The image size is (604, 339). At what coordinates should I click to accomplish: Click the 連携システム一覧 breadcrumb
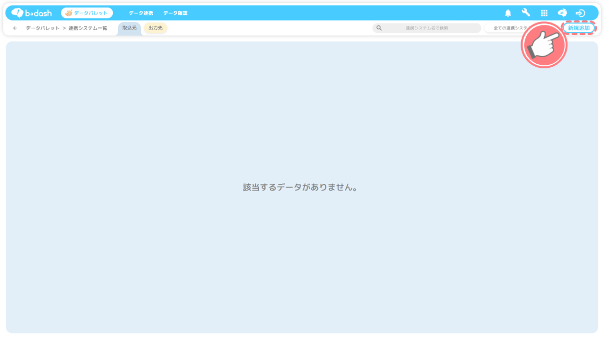[x=88, y=28]
